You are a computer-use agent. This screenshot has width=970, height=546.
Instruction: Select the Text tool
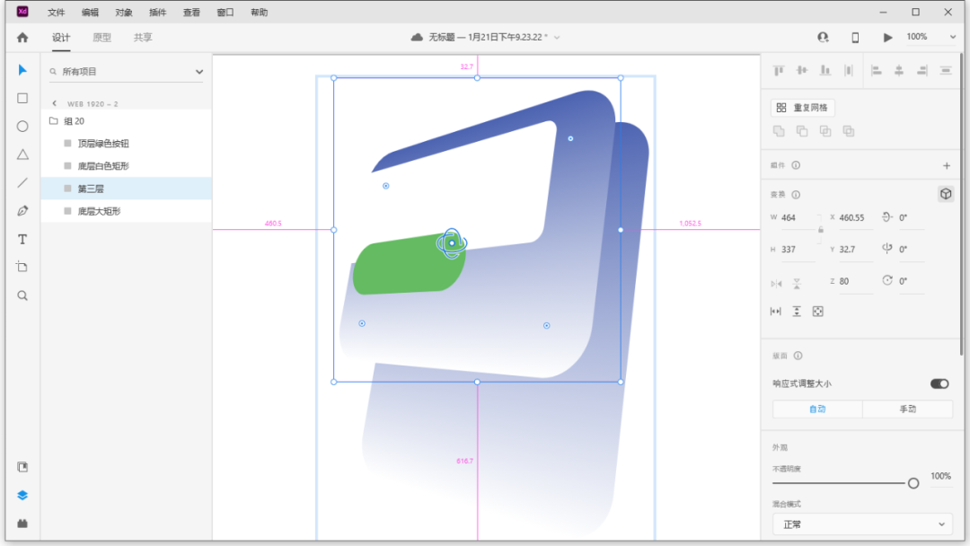tap(22, 240)
